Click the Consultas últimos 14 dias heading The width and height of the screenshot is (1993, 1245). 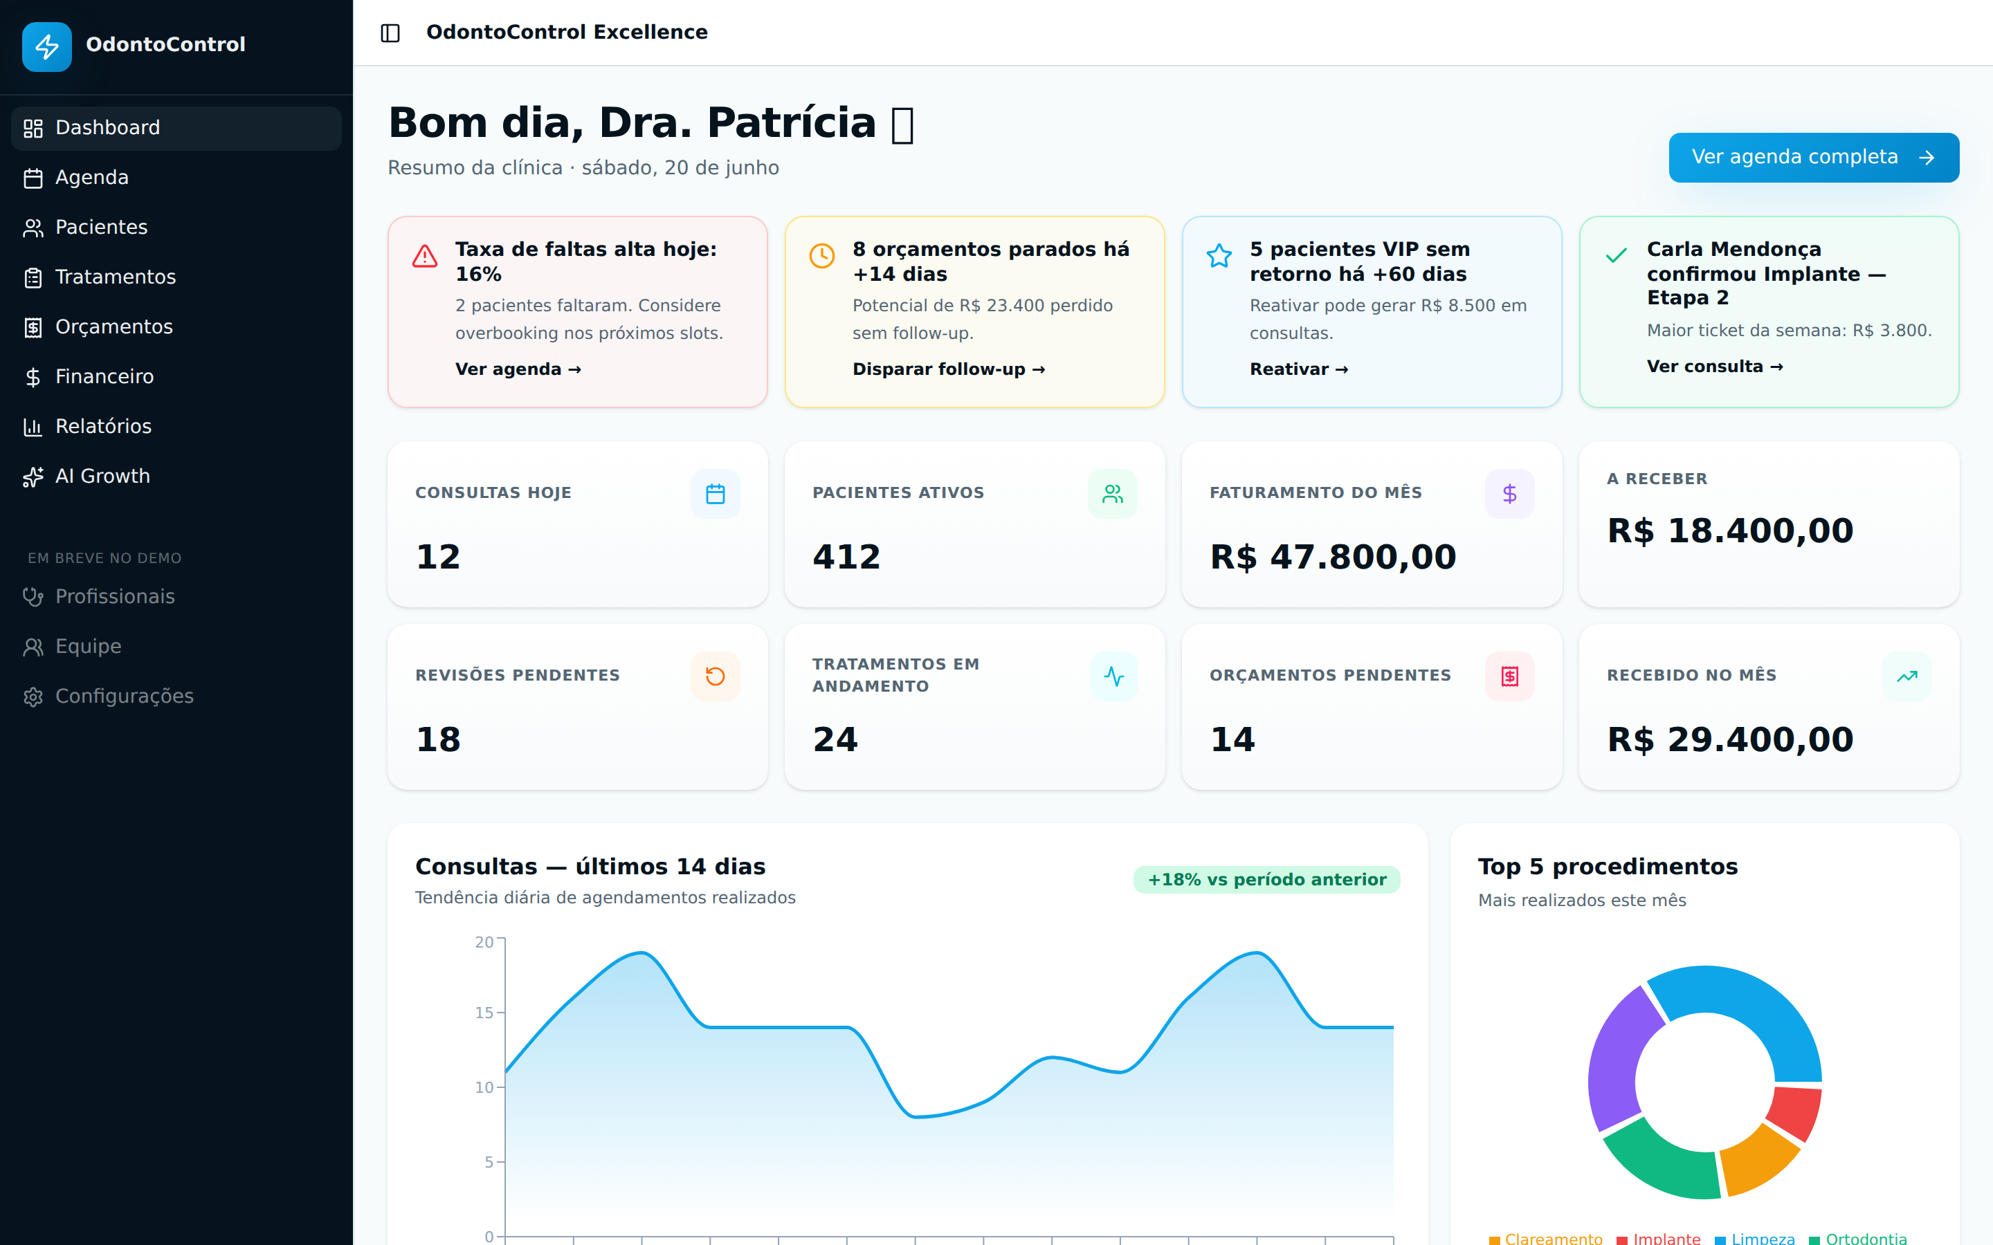[590, 866]
